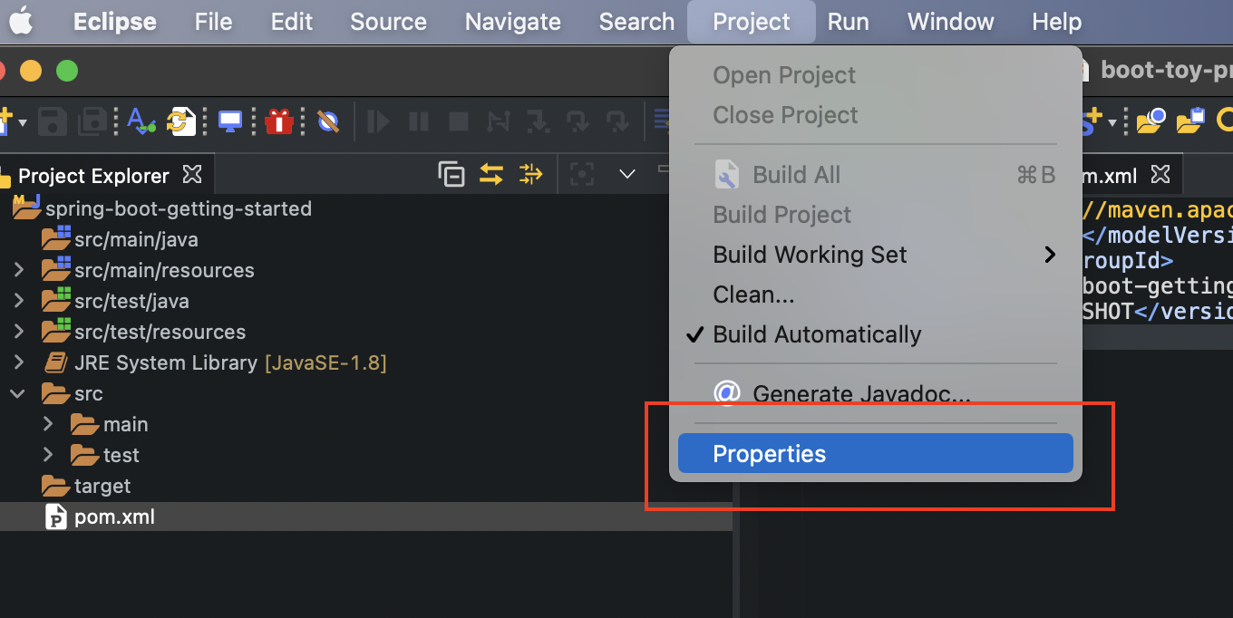
Task: Click the spell-check 'A' toolbar icon
Action: coord(141,121)
